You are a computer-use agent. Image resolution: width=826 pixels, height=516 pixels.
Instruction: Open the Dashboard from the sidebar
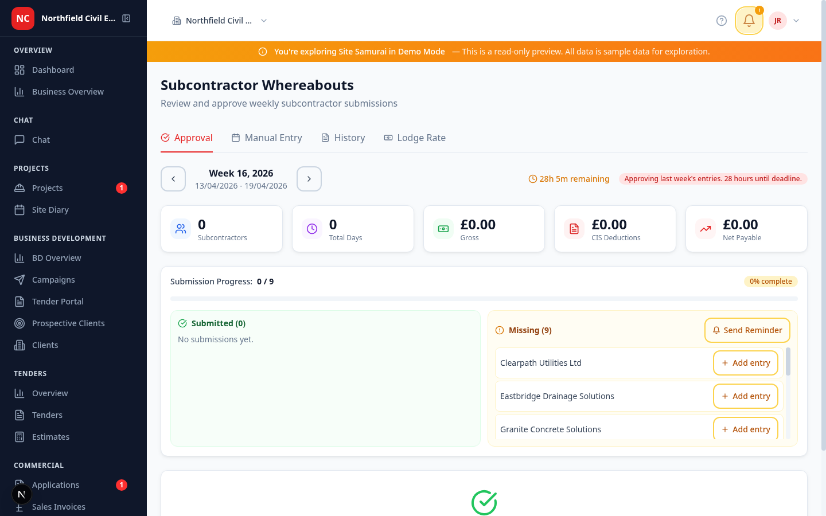coord(54,69)
